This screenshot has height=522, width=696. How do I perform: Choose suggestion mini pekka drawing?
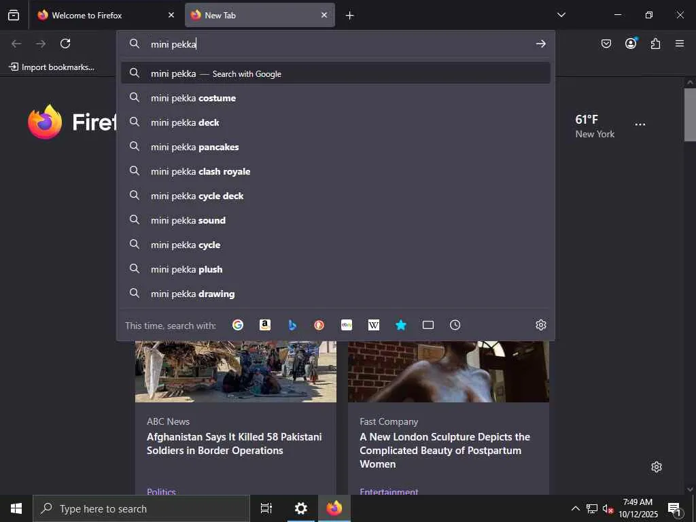336,294
